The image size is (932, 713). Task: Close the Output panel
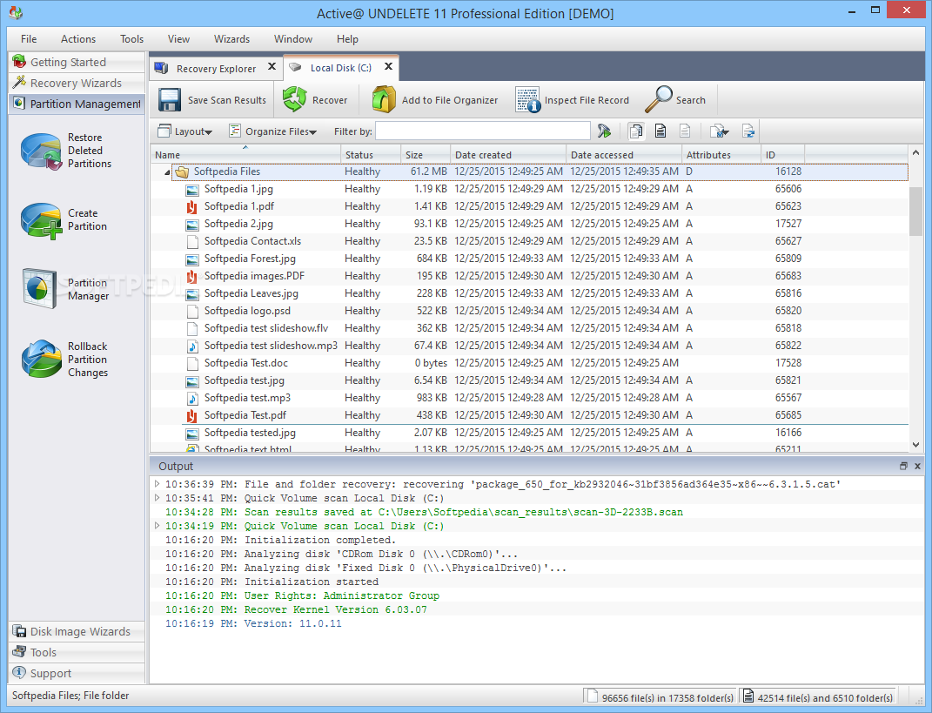(x=917, y=467)
